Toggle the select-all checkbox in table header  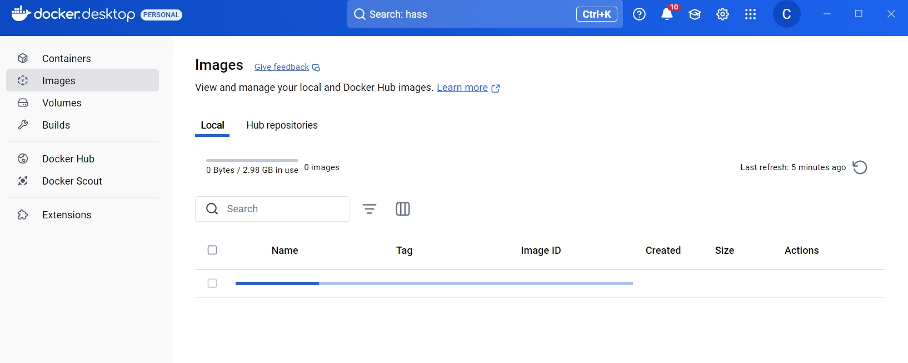coord(212,250)
